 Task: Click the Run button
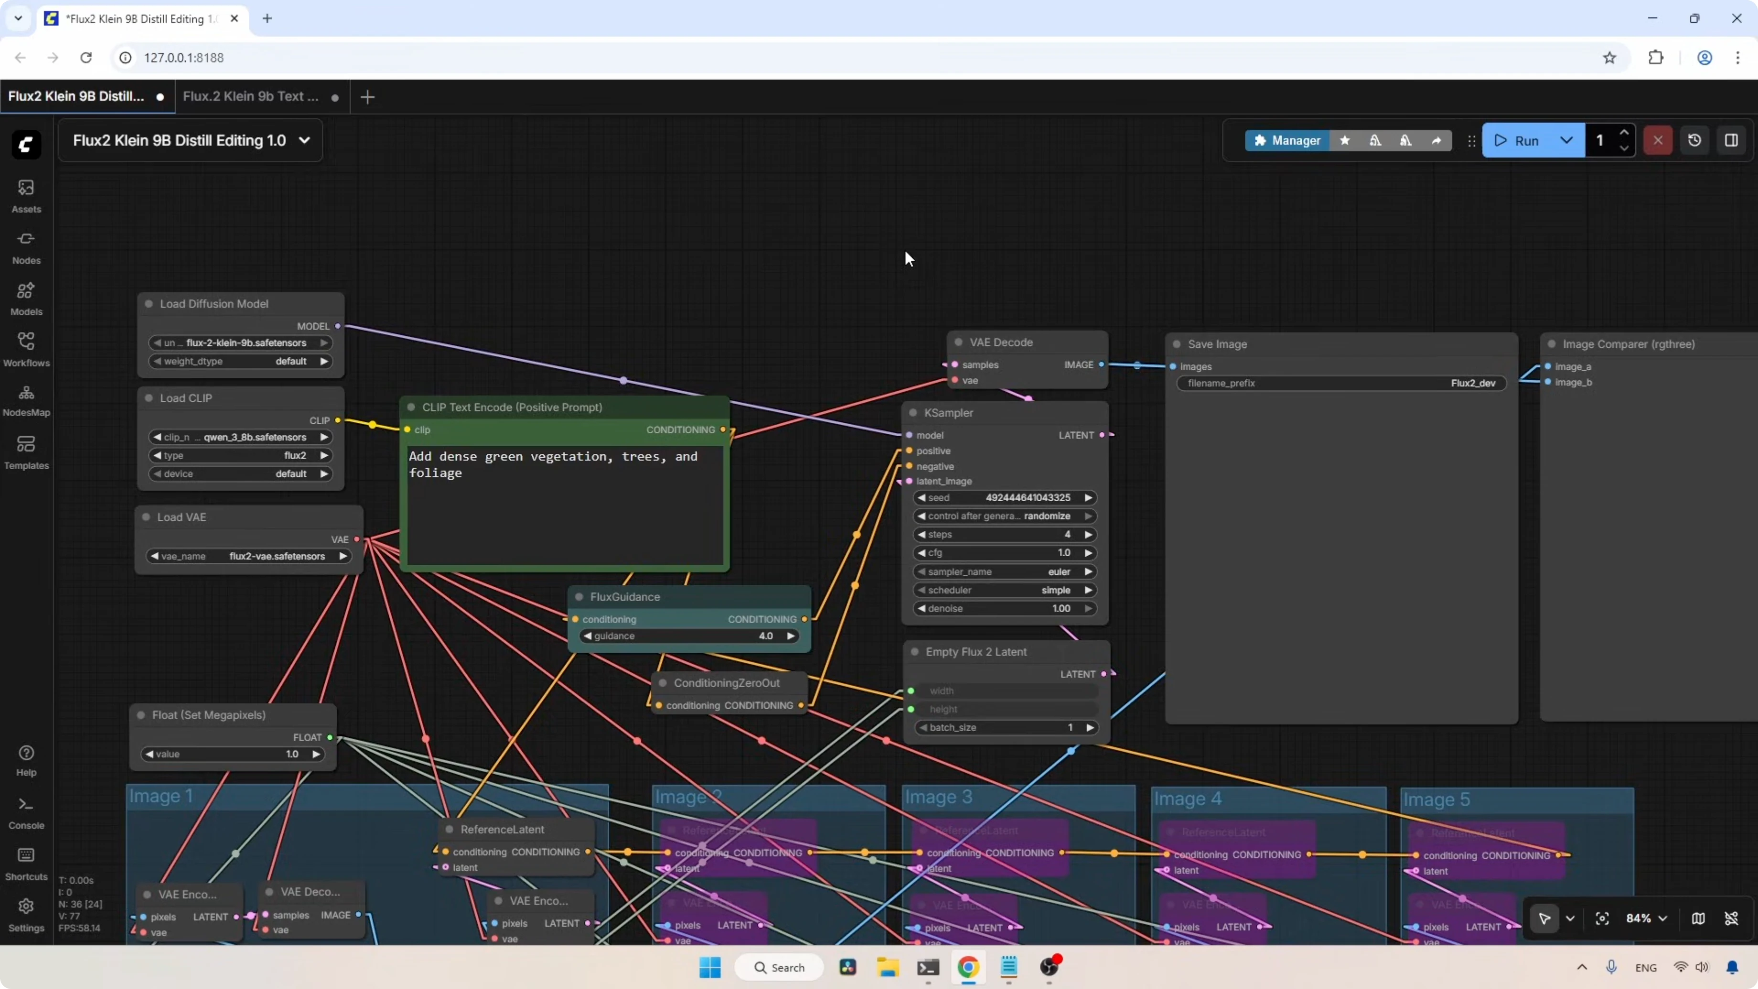pyautogui.click(x=1518, y=140)
